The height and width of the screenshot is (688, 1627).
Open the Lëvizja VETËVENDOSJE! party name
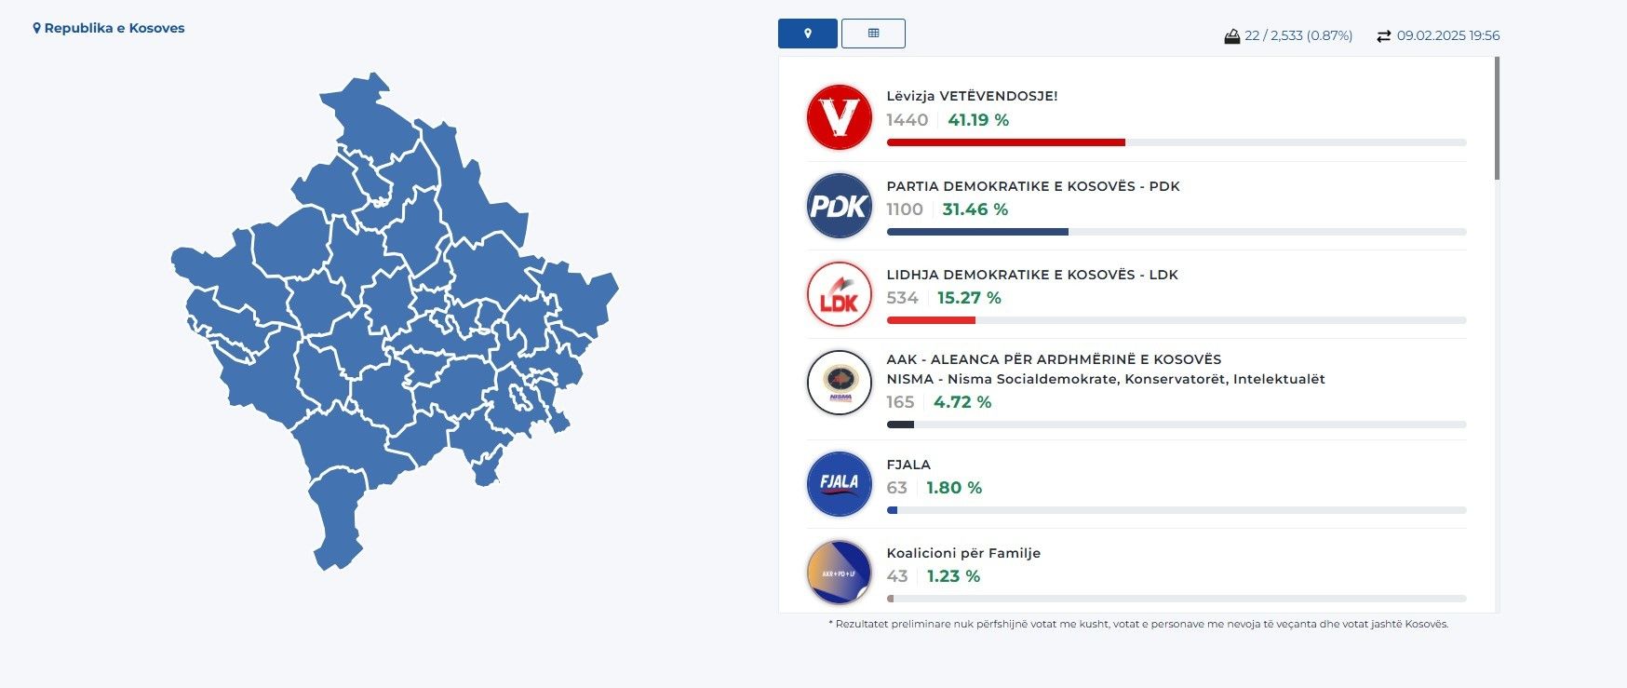tap(971, 96)
